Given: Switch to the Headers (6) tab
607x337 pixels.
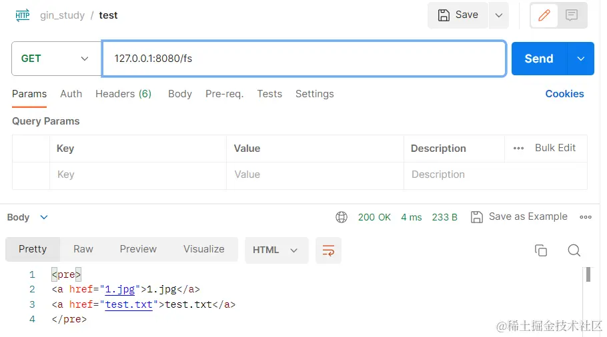Looking at the screenshot, I should click(x=123, y=94).
